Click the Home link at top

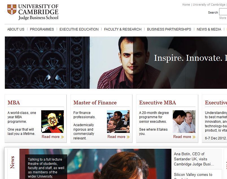pyautogui.click(x=186, y=5)
